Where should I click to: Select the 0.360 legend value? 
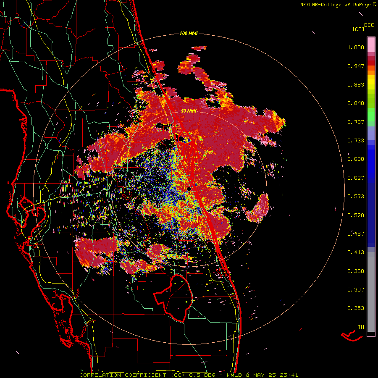(356, 271)
